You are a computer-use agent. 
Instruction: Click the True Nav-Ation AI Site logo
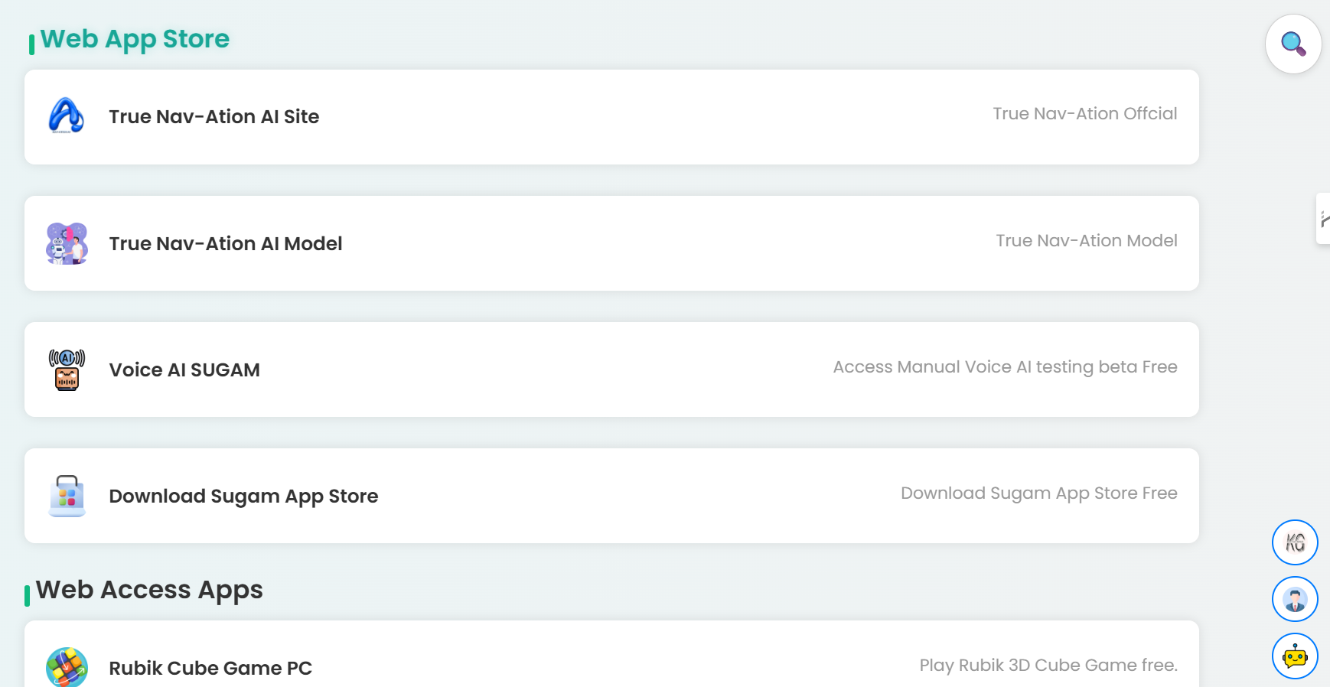click(67, 116)
